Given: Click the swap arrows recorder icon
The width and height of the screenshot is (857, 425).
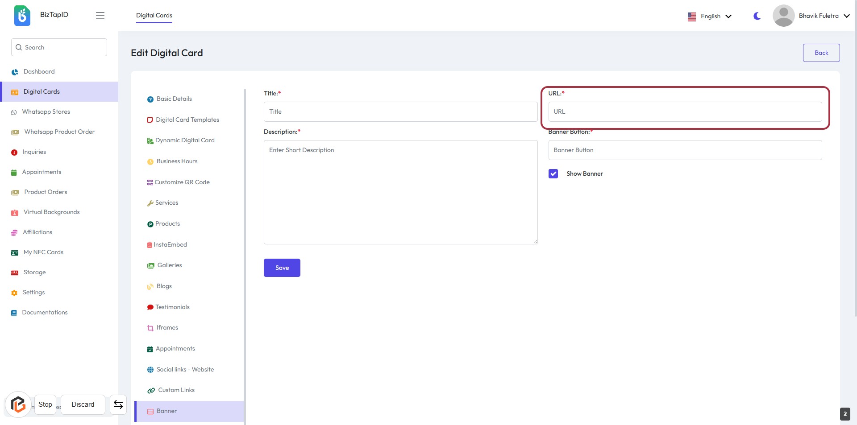Looking at the screenshot, I should pyautogui.click(x=118, y=404).
